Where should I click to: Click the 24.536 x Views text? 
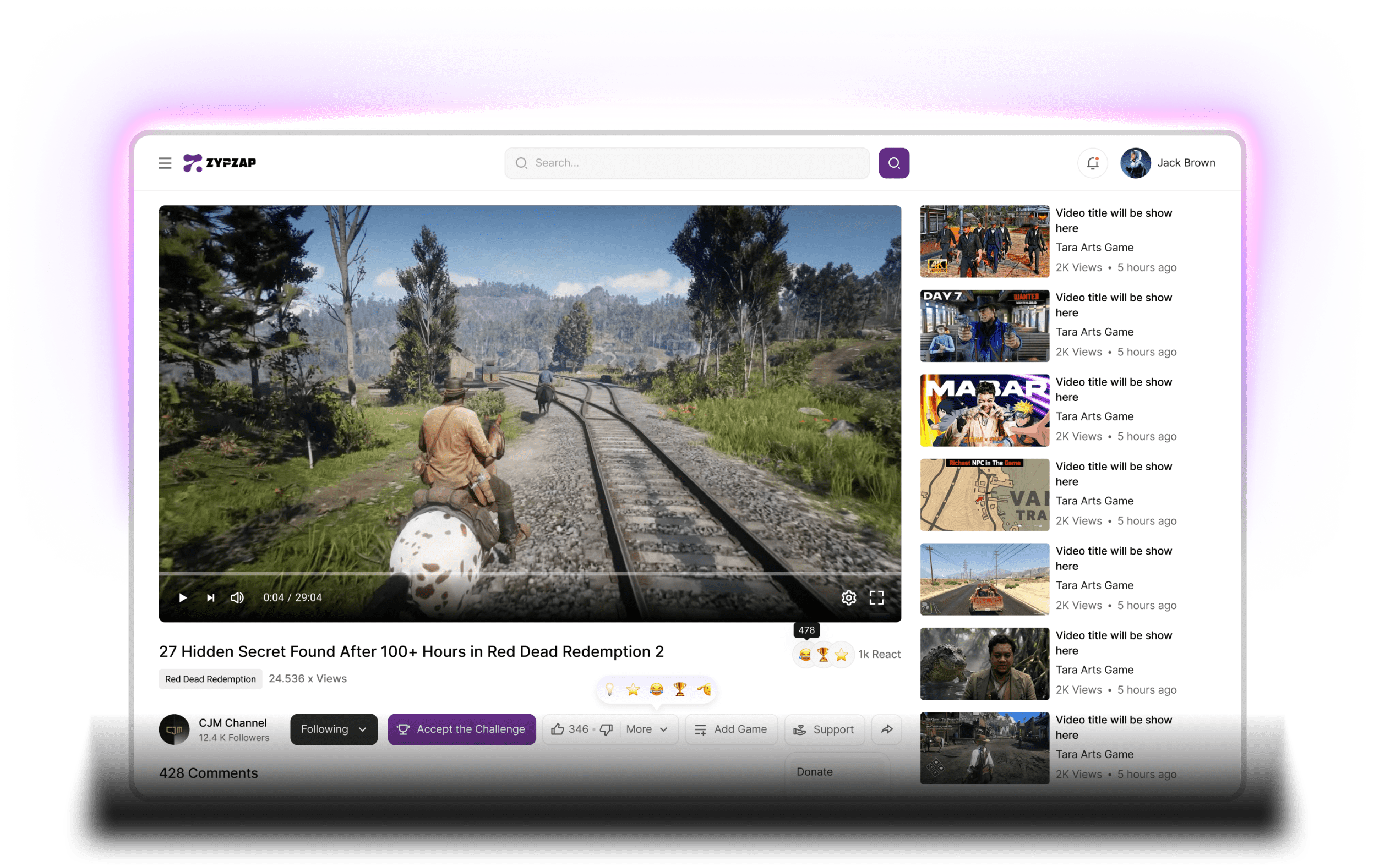[308, 679]
